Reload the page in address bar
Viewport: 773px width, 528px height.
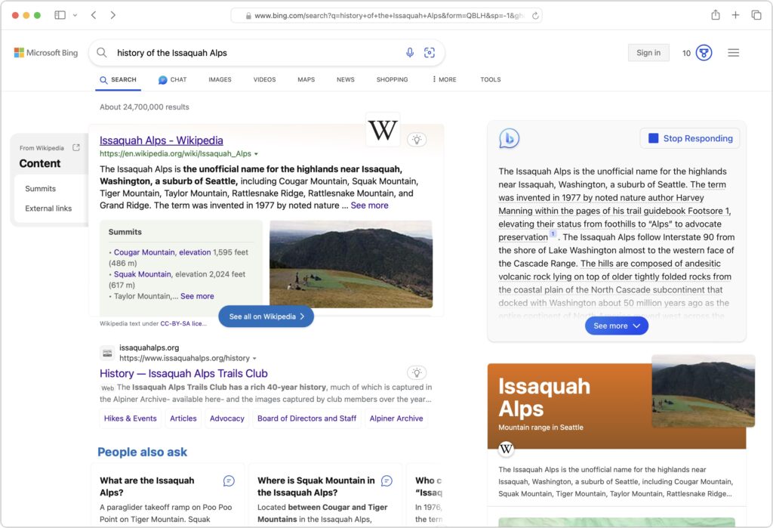[535, 15]
